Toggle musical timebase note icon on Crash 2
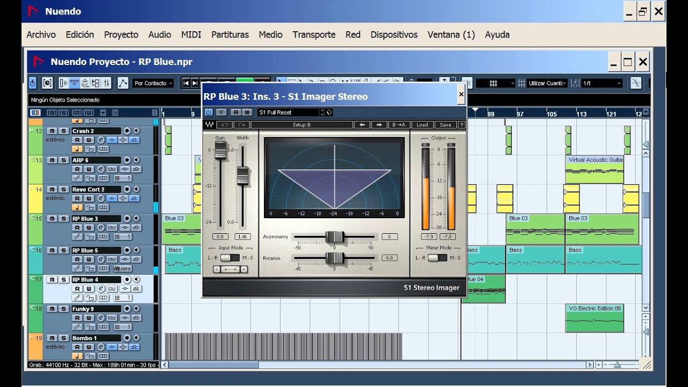This screenshot has height=387, width=688. (x=77, y=149)
